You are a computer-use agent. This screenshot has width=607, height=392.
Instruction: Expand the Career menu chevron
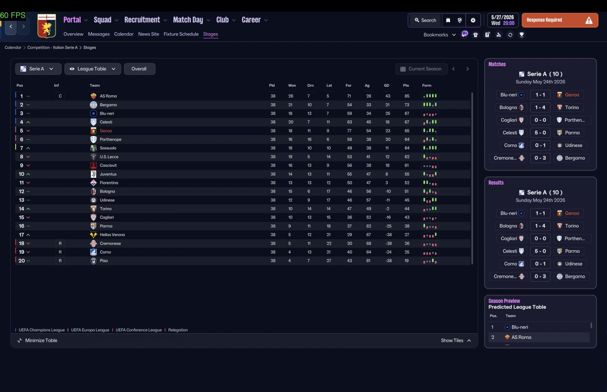[266, 20]
